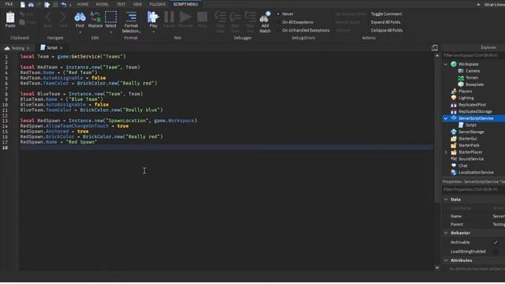Close the Script editor tab

coord(62,48)
